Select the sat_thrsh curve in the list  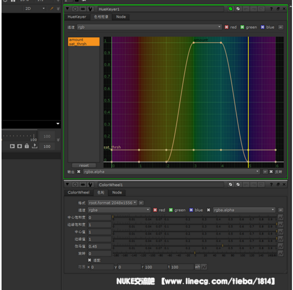click(x=83, y=44)
